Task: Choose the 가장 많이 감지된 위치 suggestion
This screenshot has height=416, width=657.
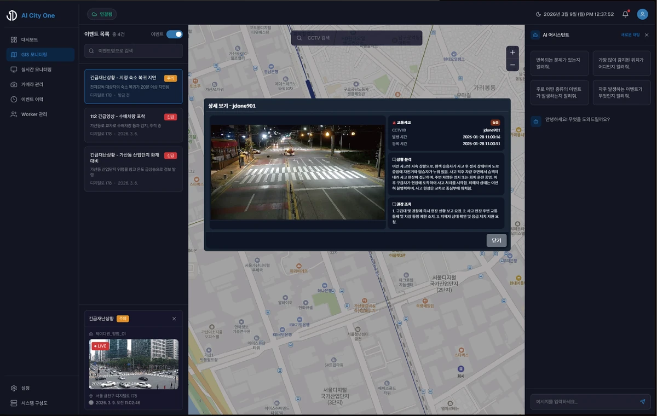Action: (621, 63)
